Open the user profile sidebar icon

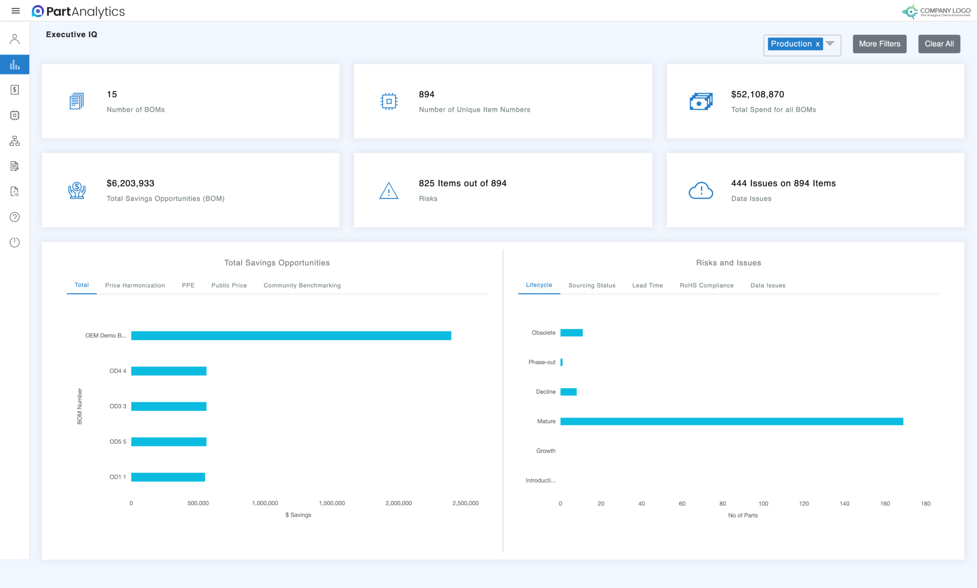[15, 39]
